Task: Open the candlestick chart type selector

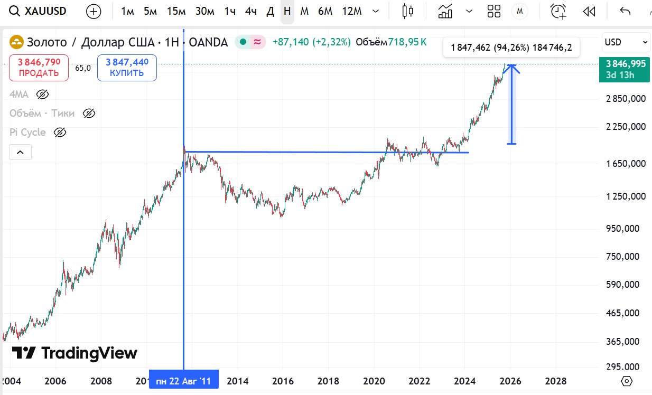Action: [407, 11]
